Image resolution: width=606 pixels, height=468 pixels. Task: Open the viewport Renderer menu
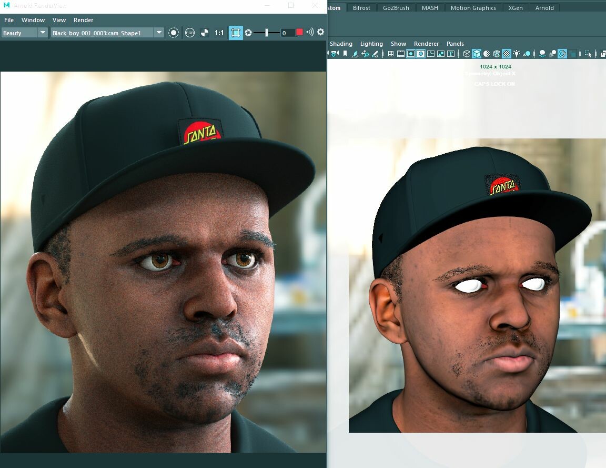click(426, 44)
